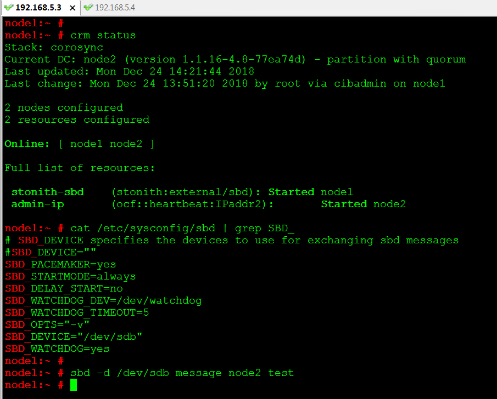Click the SBD_WATCHDOG_TIMEOUT=5 line

[x=77, y=312]
